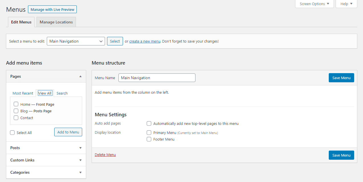Open the Screen Options dropdown
This screenshot has height=182, width=363.
point(314,4)
